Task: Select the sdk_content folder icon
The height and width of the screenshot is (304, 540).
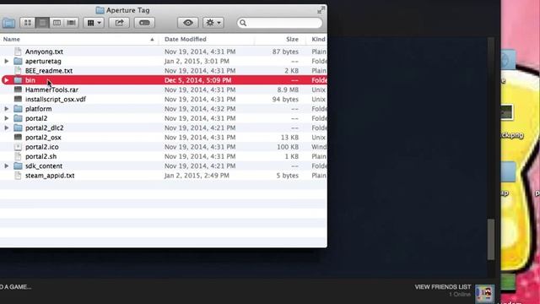Action: [18, 166]
